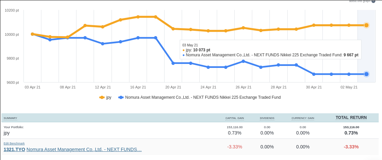This screenshot has height=160, width=382.
Task: Select the blue Nomura point at 26 Apr 21
Action: [243, 61]
